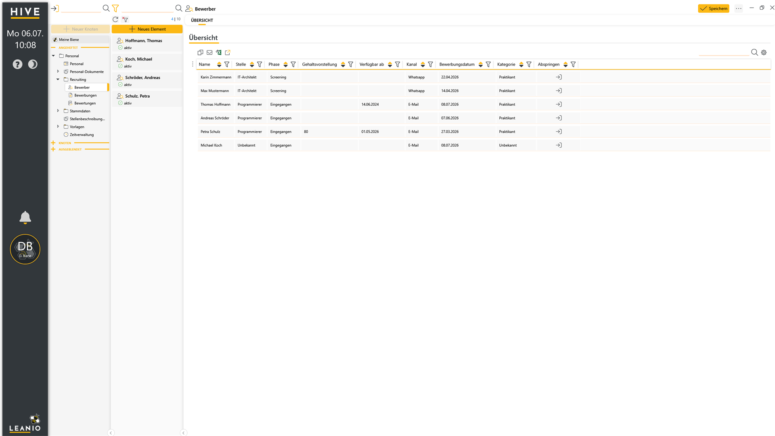Switch to the ÜBERSICHT tab
The image size is (775, 436).
(x=202, y=20)
